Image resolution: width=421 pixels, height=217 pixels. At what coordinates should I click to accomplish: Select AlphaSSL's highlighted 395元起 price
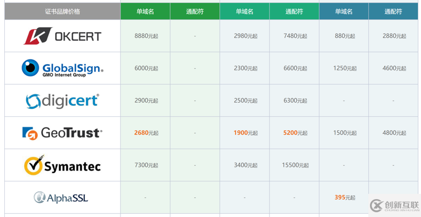(345, 198)
